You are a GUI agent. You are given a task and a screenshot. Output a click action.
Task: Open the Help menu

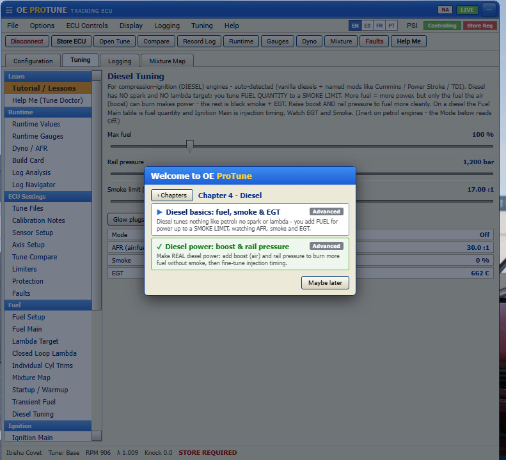[232, 26]
